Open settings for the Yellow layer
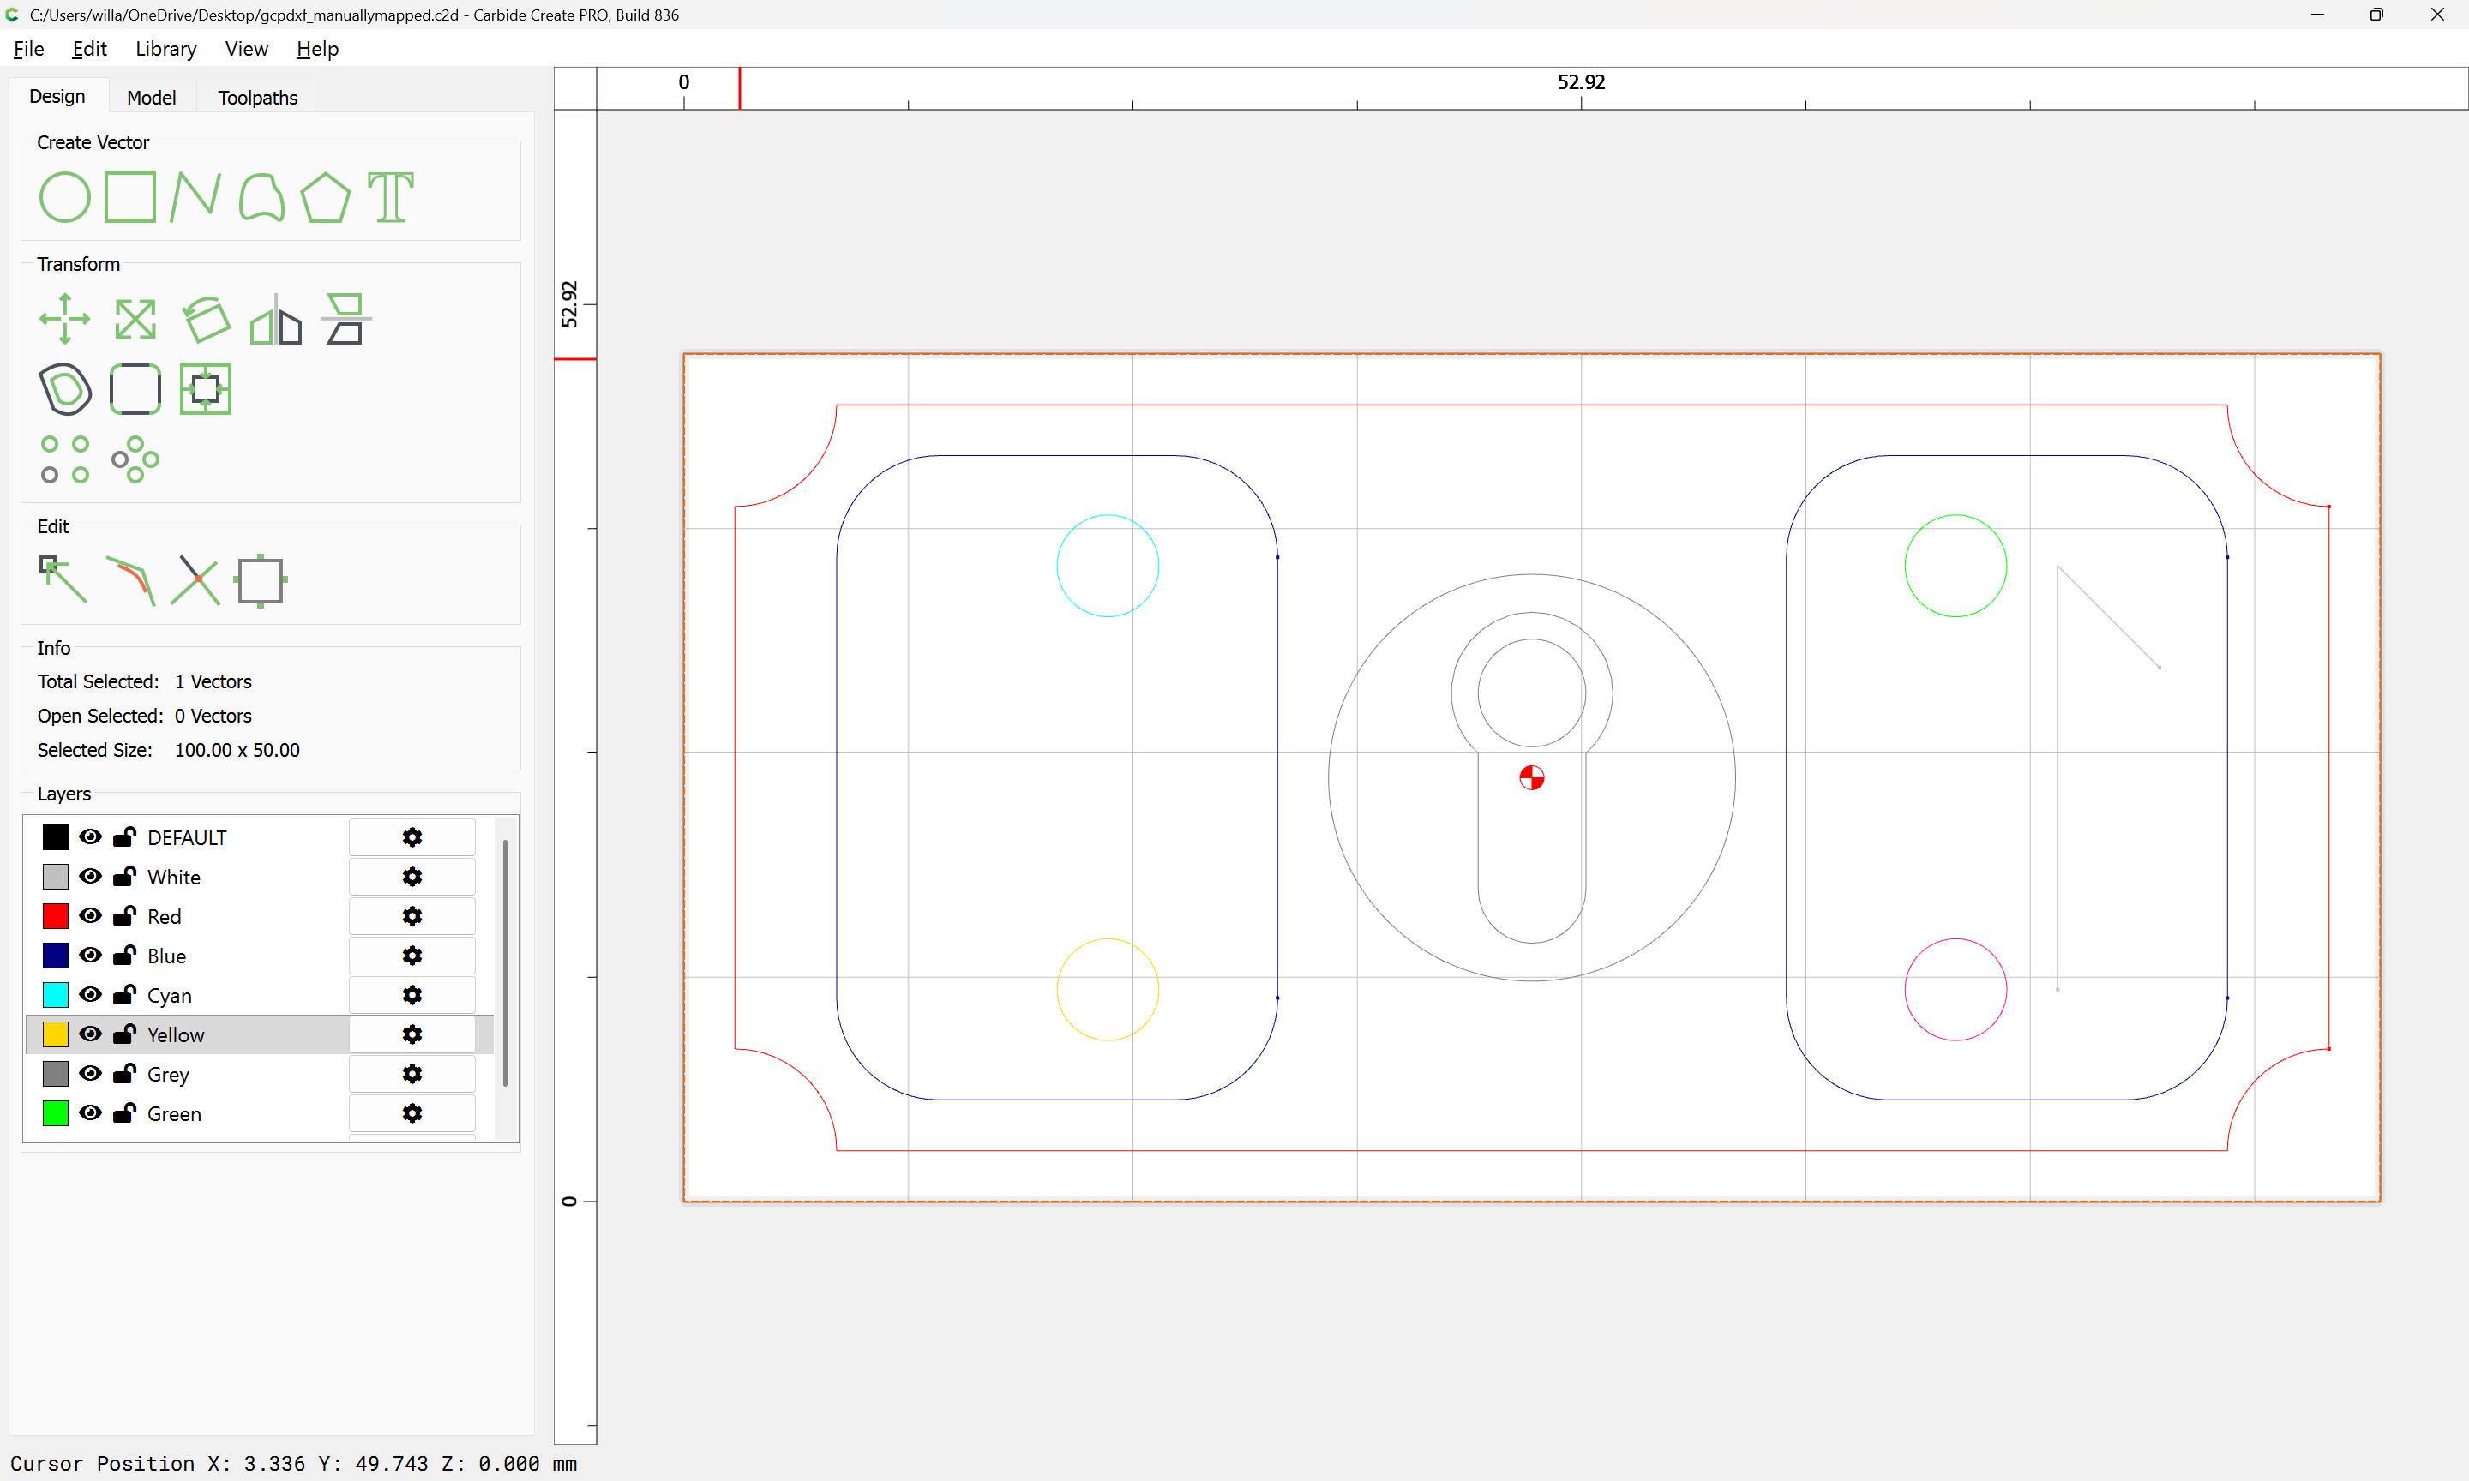Image resolution: width=2469 pixels, height=1481 pixels. pos(412,1035)
